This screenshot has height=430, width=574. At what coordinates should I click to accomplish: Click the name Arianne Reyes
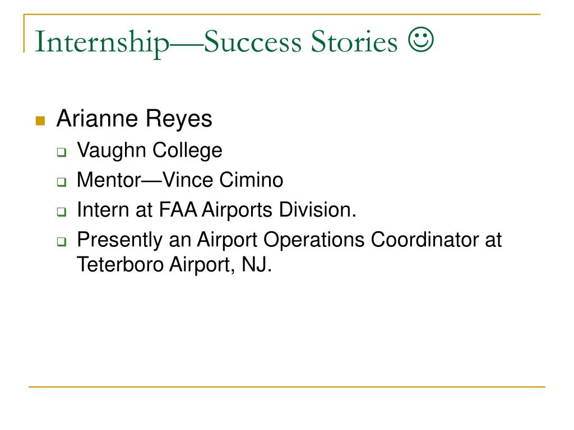(x=135, y=119)
